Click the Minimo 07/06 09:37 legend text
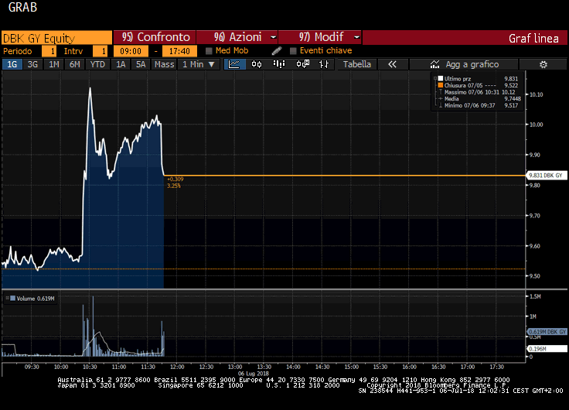Screen dimensions: 569x410 pos(469,106)
